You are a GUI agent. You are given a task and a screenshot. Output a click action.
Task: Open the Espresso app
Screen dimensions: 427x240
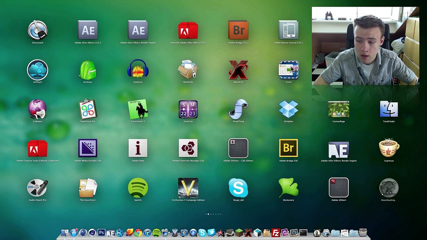coord(389,149)
